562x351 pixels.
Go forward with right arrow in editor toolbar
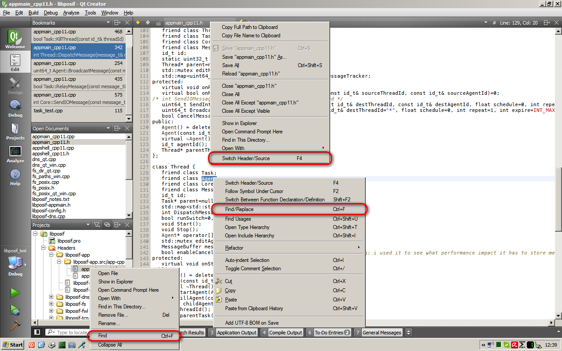(148, 22)
